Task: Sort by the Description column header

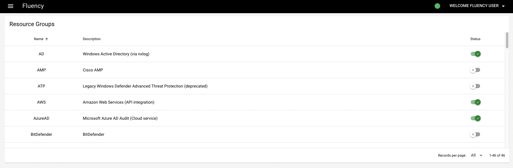Action: tap(92, 39)
